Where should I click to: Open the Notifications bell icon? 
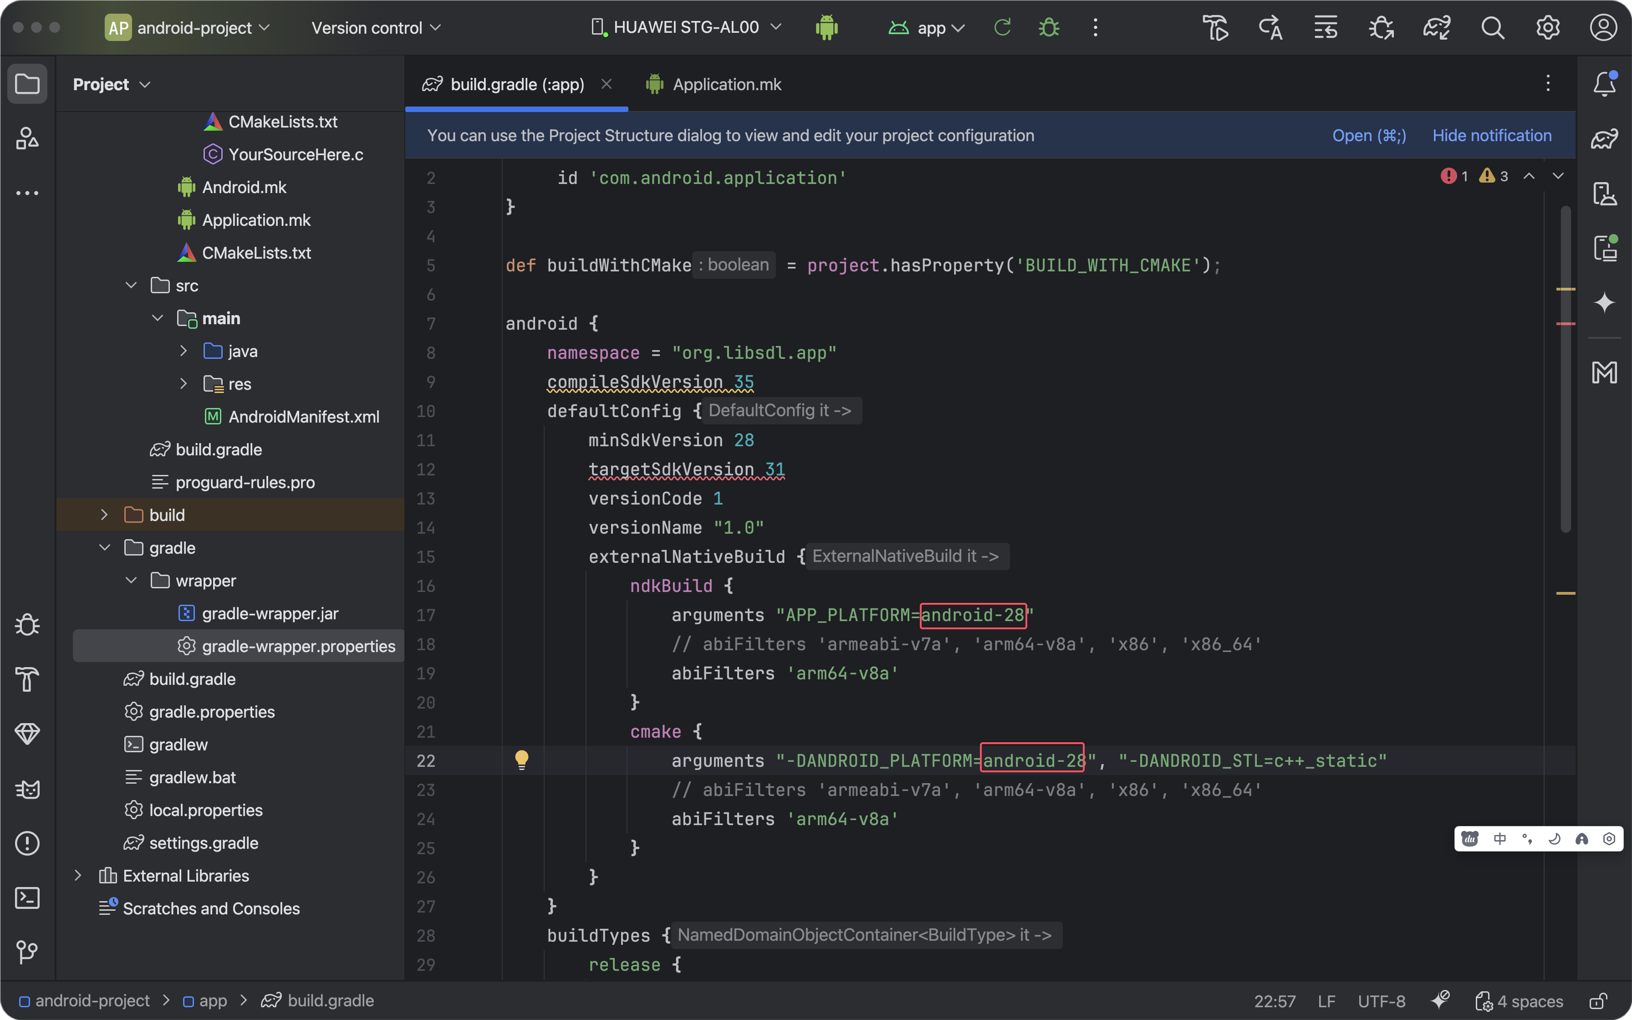pyautogui.click(x=1604, y=84)
